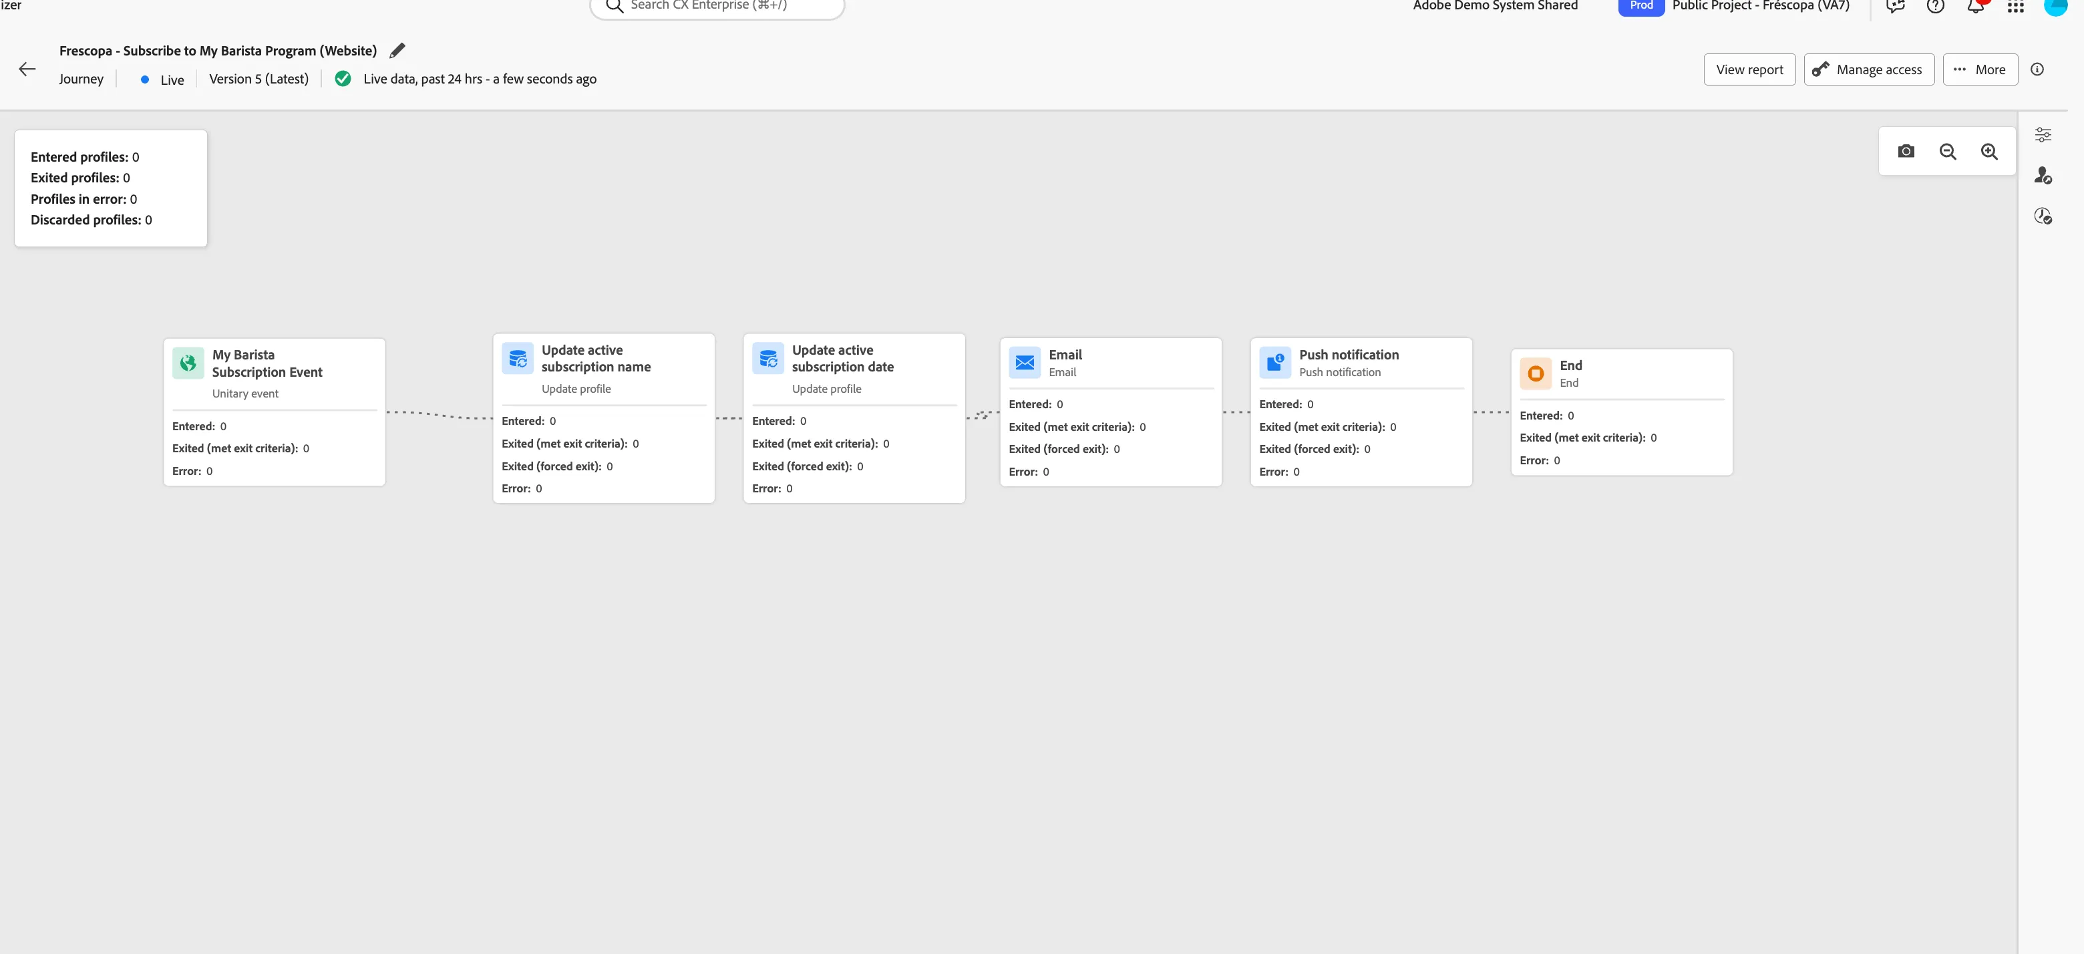The width and height of the screenshot is (2084, 954).
Task: Edit journey name with pencil icon
Action: [396, 50]
